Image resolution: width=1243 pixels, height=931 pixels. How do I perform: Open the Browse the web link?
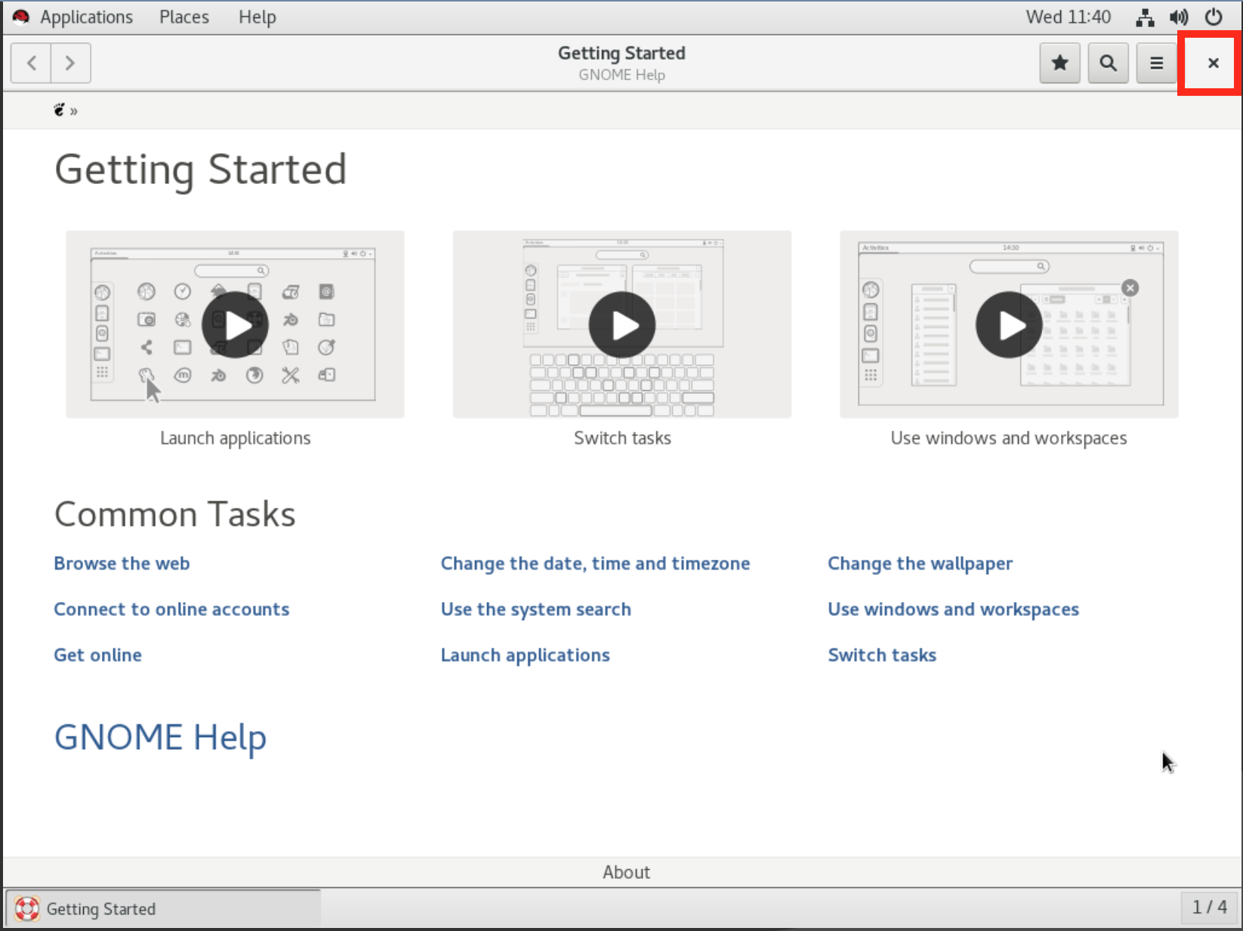tap(122, 564)
